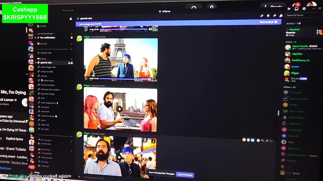Replay the Eiffel Tower video

point(86,79)
